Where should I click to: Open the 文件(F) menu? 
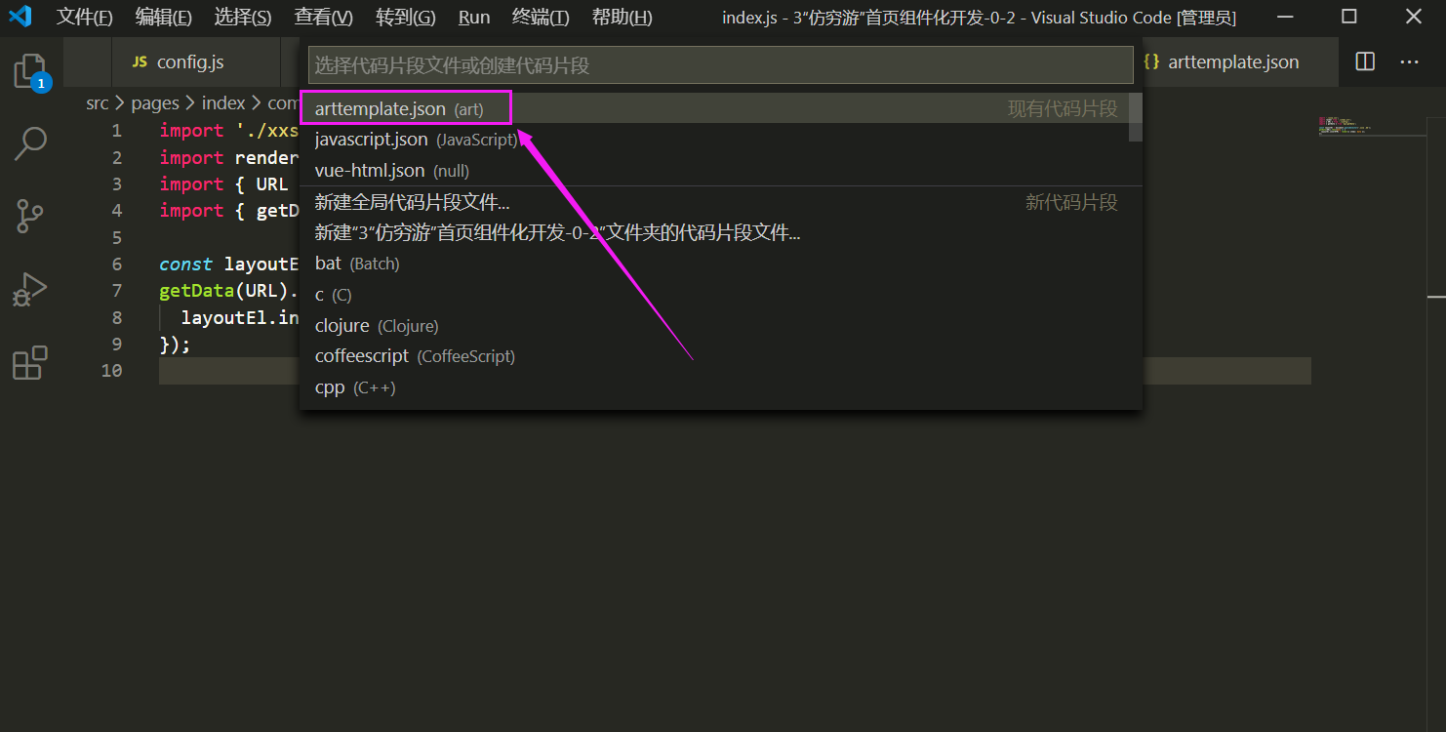(x=85, y=18)
